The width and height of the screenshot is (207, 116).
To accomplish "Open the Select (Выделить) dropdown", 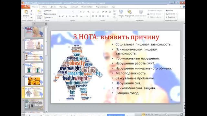I will point(171,17).
